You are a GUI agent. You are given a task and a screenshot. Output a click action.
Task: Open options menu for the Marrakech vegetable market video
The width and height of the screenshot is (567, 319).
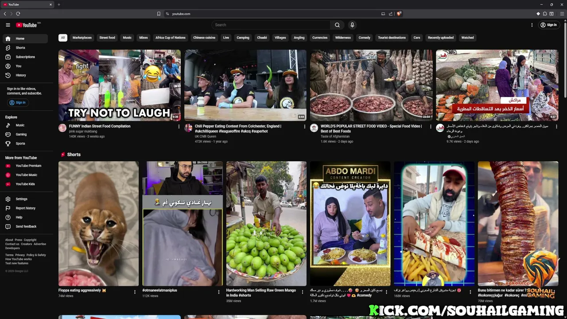[x=556, y=127]
